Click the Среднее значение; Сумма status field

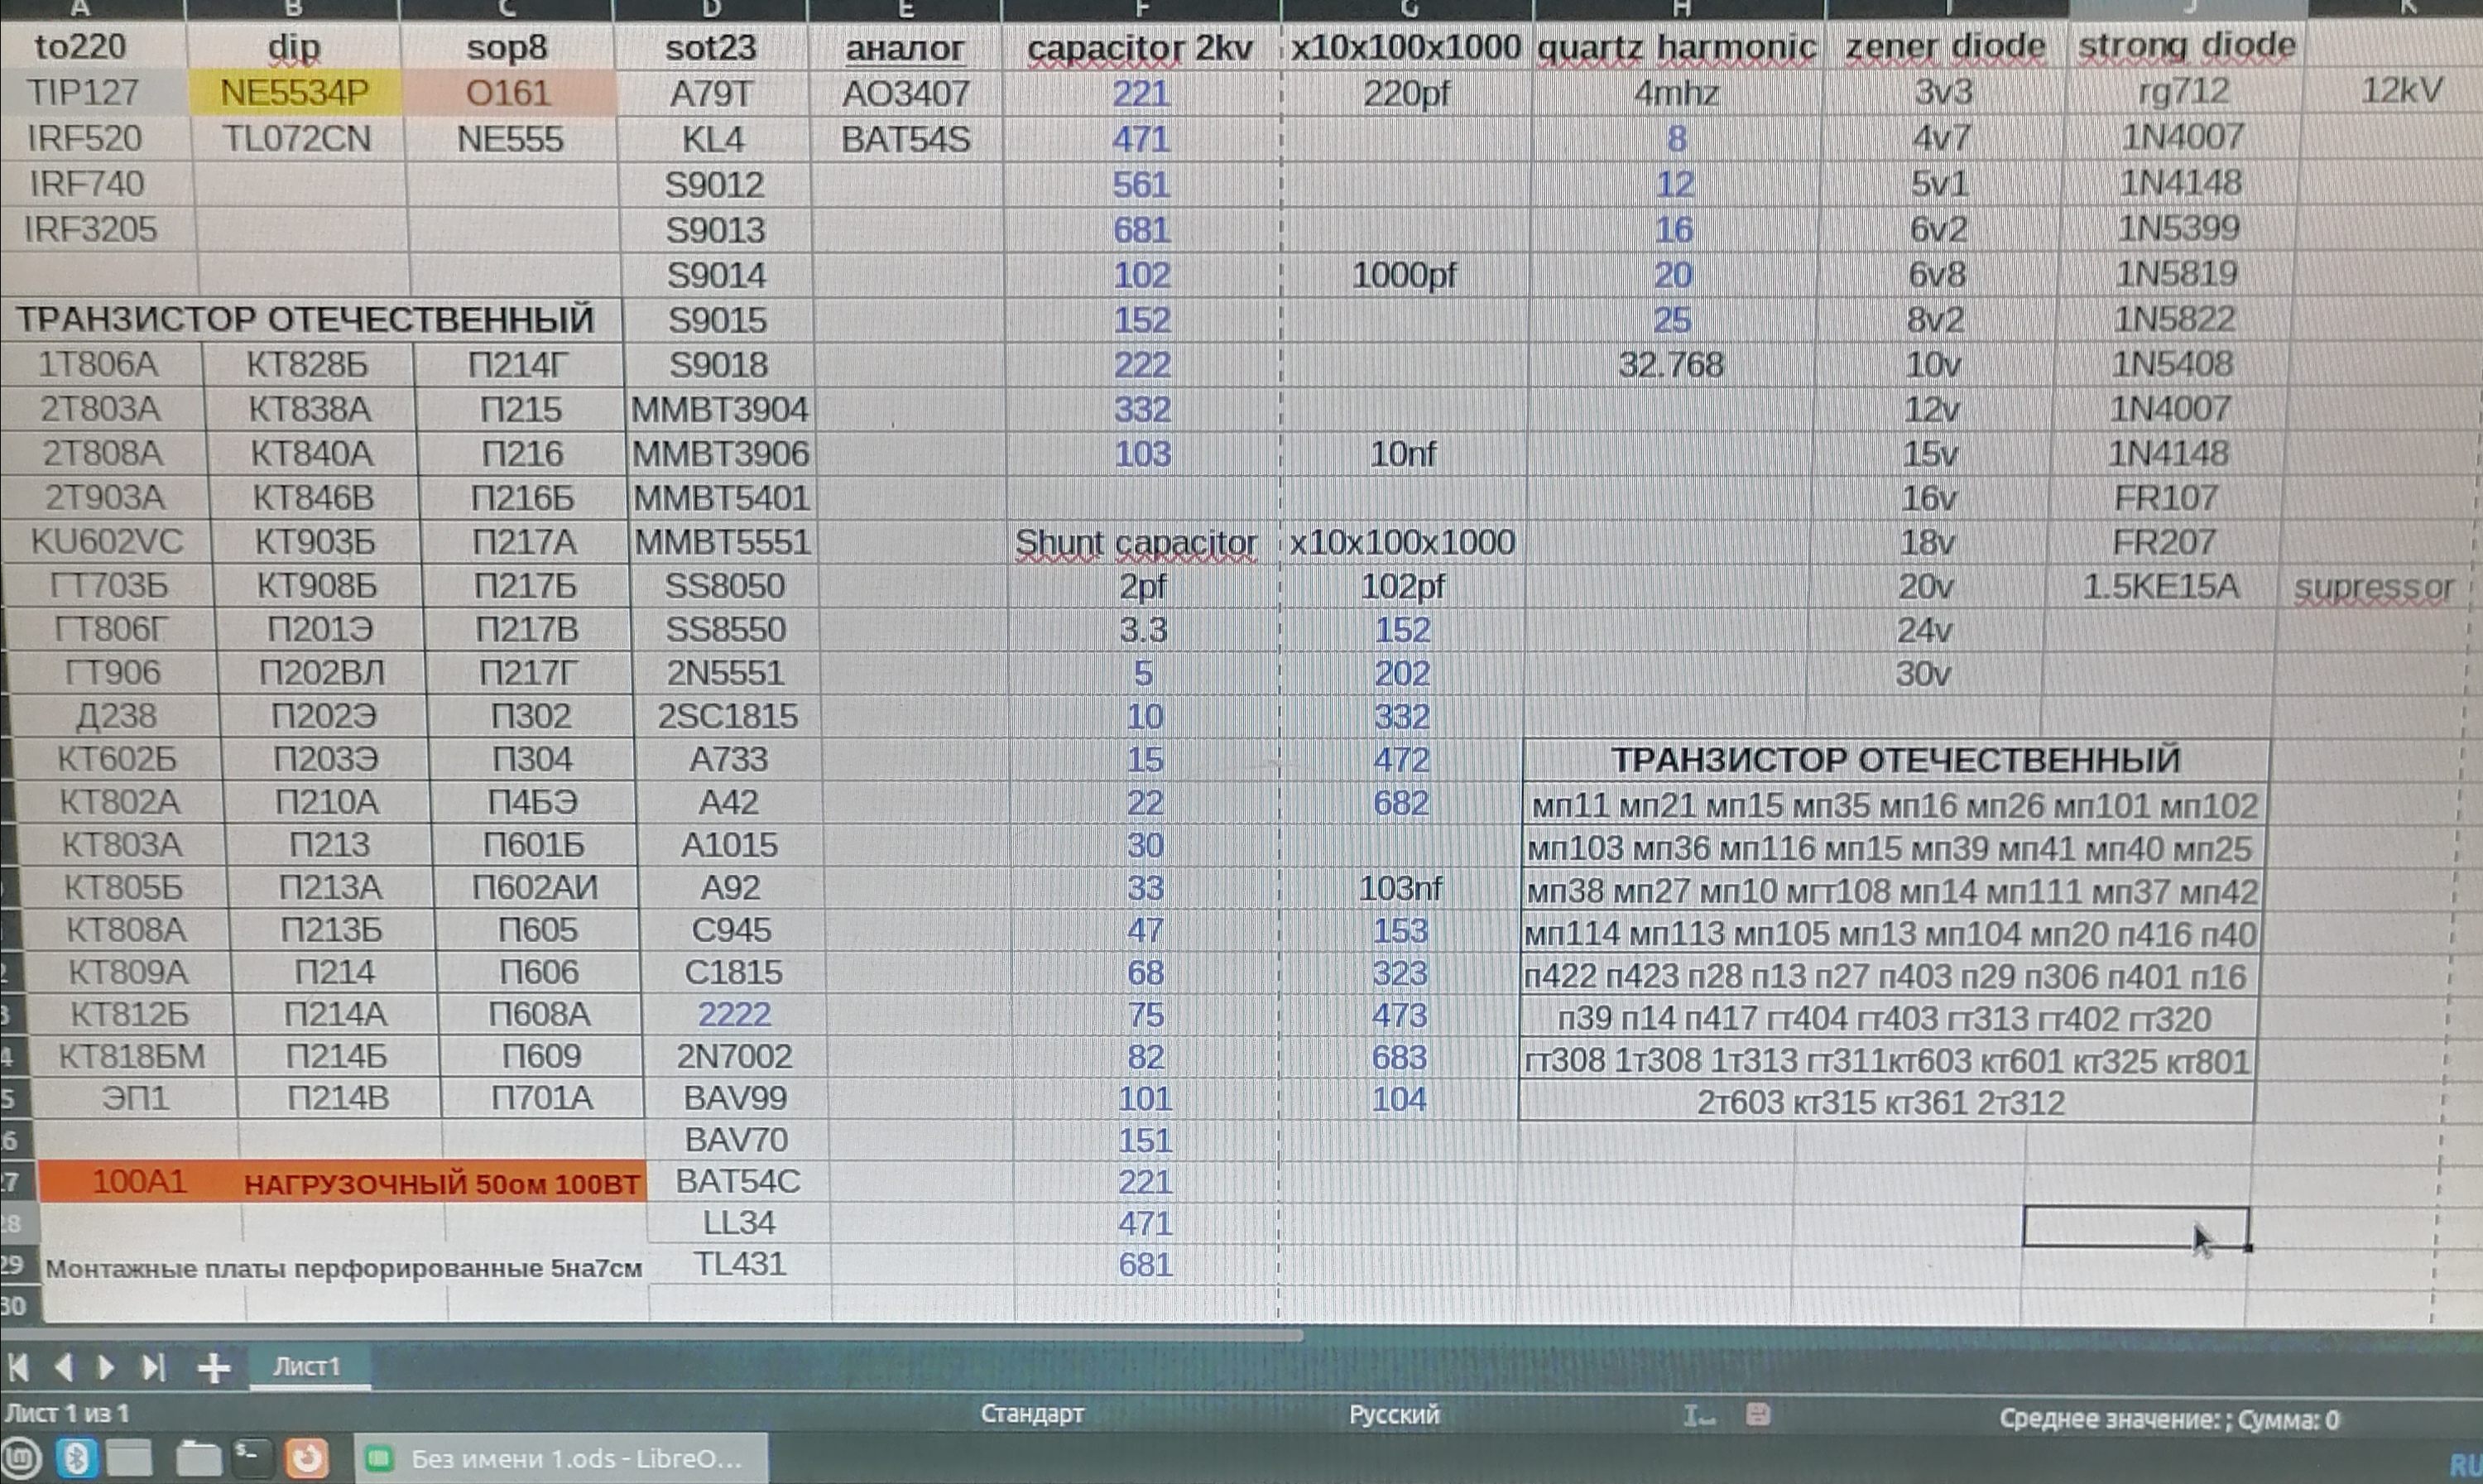(x=2168, y=1420)
